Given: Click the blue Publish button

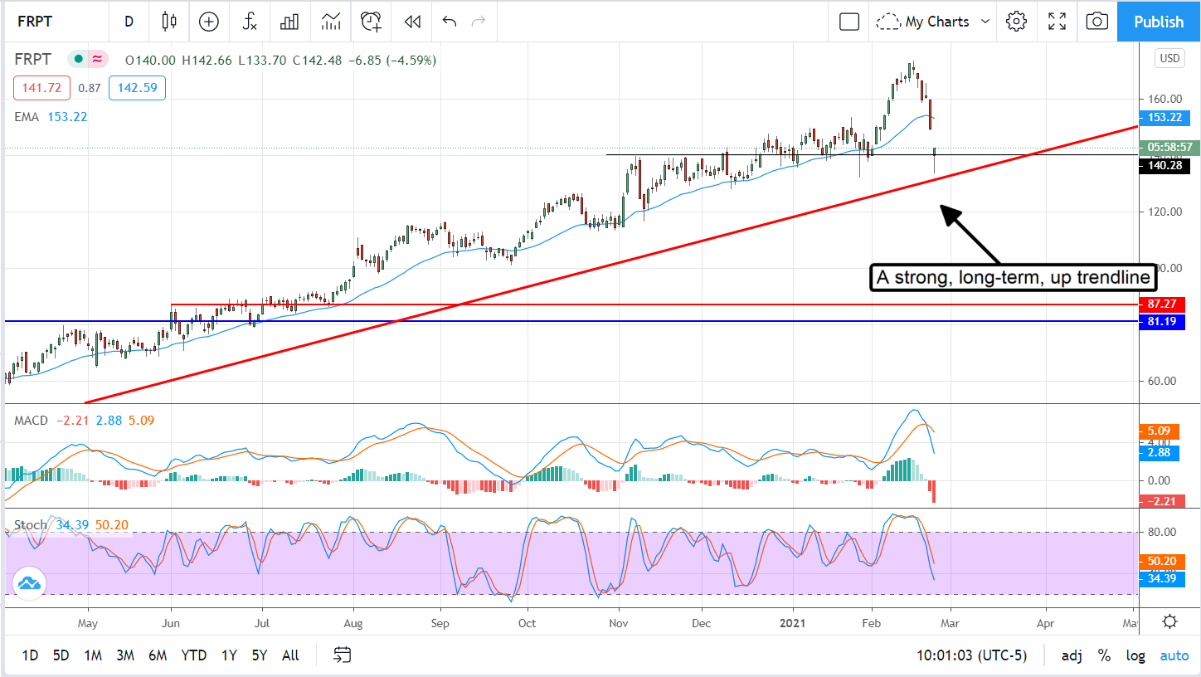Looking at the screenshot, I should tap(1159, 22).
